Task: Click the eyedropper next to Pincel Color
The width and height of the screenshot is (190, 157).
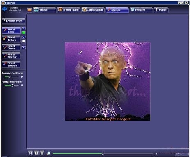Action: [23, 29]
